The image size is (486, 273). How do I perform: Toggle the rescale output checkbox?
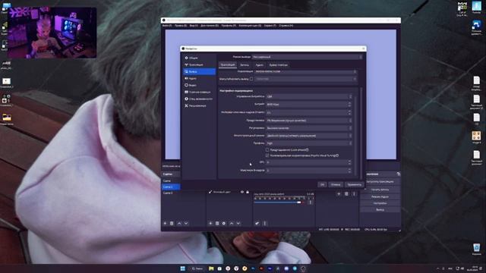click(251, 79)
